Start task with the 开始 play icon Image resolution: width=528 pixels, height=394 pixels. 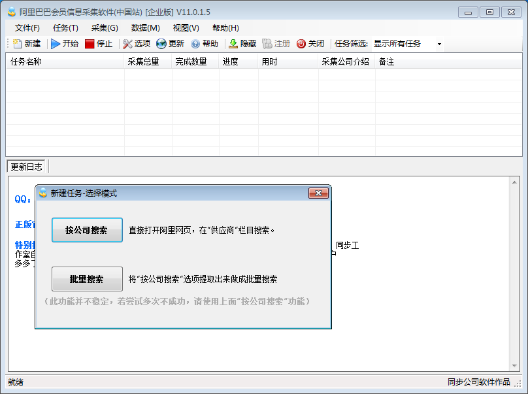click(56, 44)
